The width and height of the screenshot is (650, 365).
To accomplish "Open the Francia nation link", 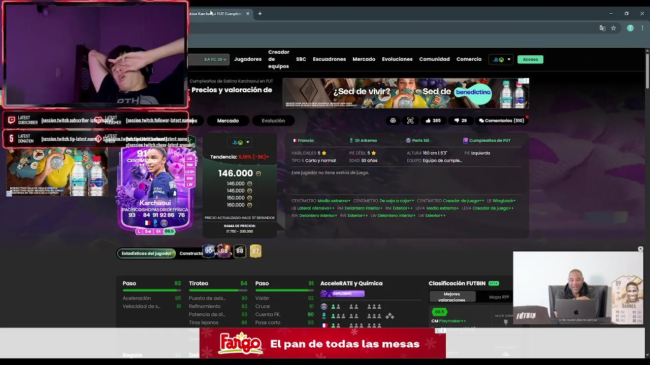I will (x=303, y=140).
